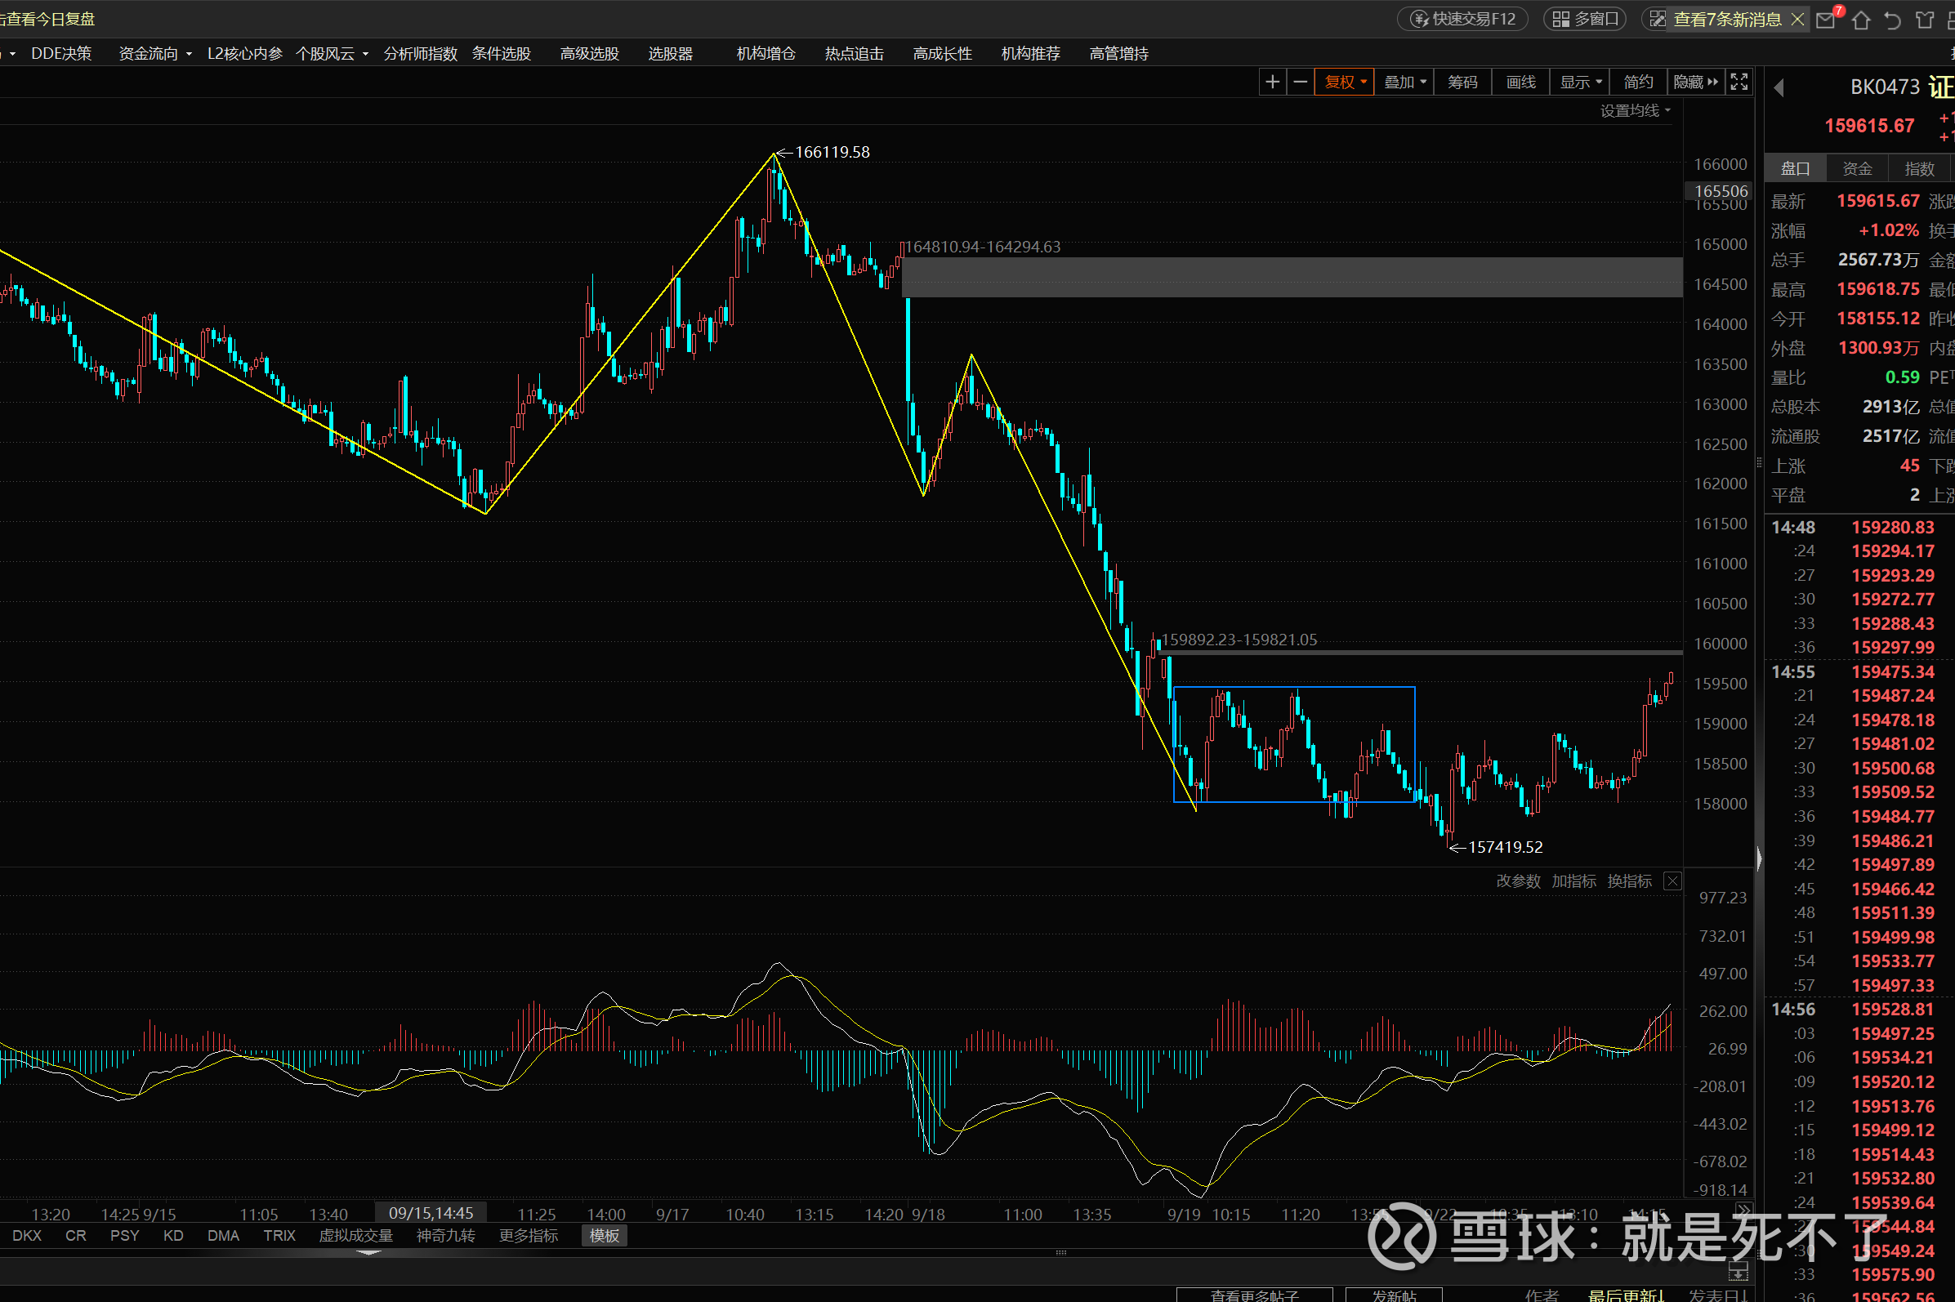Select the KD indicator tab
Screen dimensions: 1955x1302
(172, 1236)
